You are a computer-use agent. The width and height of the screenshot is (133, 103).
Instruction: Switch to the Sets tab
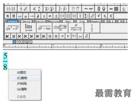coord(68,21)
